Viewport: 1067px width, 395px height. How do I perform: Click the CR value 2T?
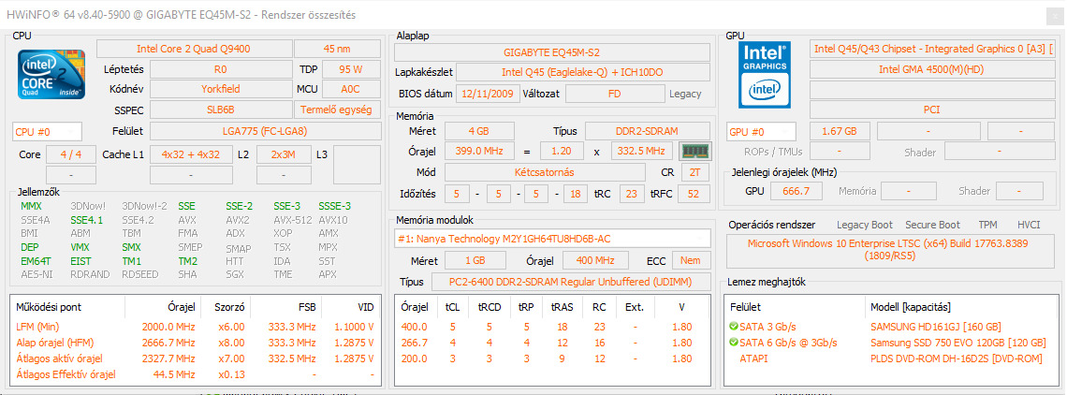[x=694, y=172]
